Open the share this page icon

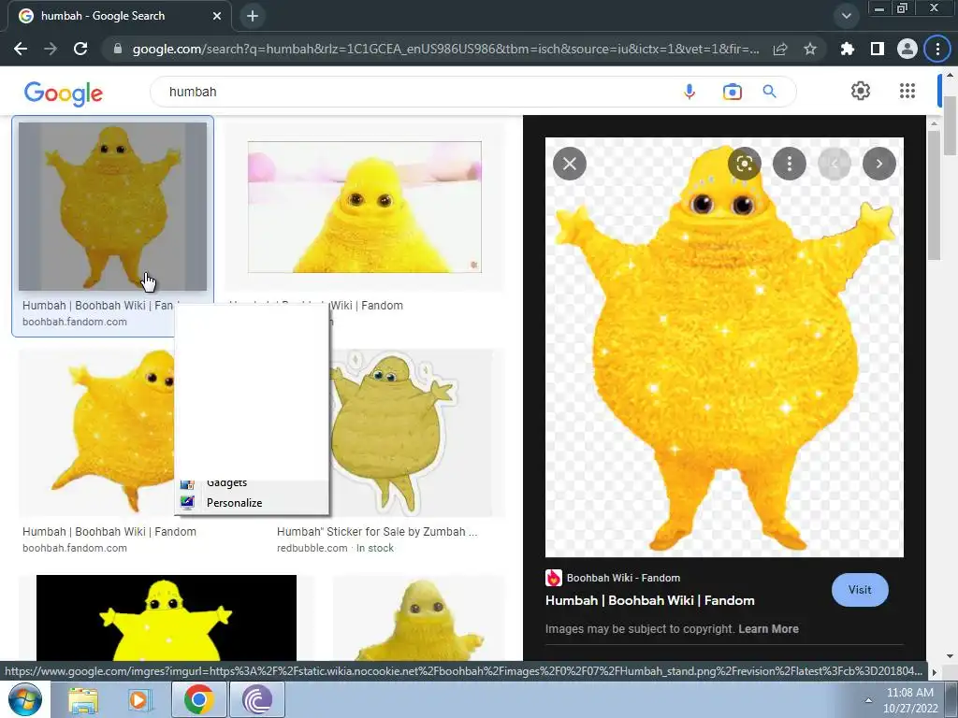click(780, 49)
